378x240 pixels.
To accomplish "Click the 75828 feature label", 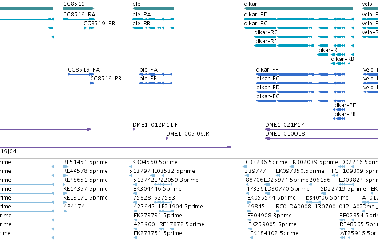I will (142, 198).
